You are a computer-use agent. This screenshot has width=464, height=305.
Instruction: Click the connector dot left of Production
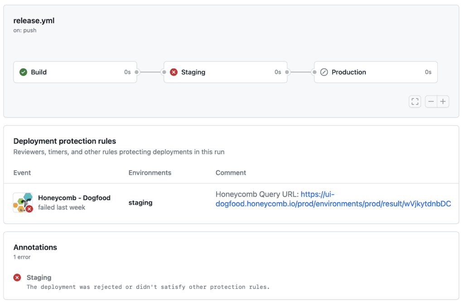(x=314, y=72)
